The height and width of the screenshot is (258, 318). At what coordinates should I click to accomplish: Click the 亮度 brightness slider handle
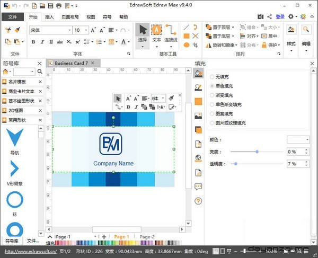(x=257, y=152)
